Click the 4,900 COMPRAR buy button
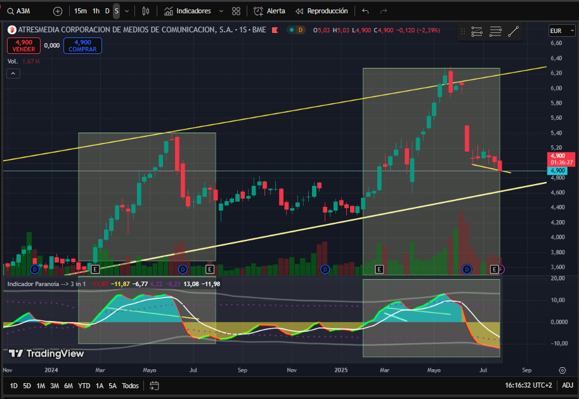This screenshot has height=399, width=579. pos(82,46)
